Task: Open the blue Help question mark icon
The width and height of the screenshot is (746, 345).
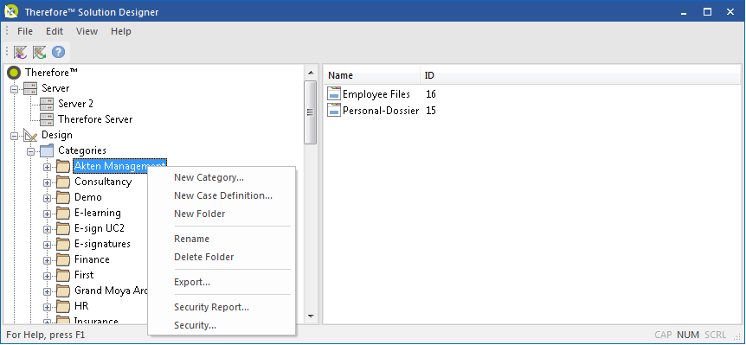Action: (x=58, y=52)
